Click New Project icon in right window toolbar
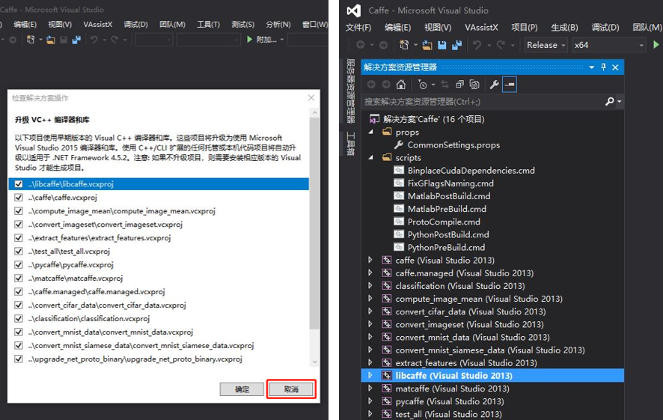Viewport: 663px width, 420px height. click(x=404, y=45)
